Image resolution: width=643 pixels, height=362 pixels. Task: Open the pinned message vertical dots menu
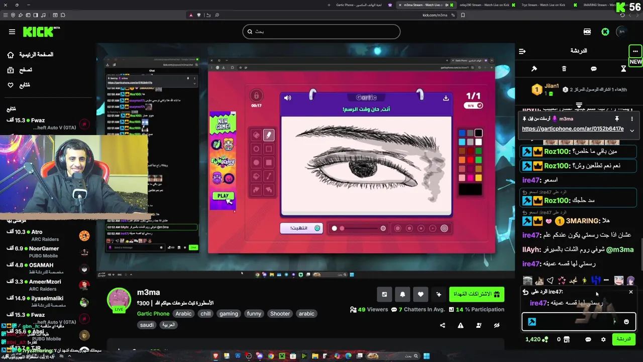pos(632,119)
